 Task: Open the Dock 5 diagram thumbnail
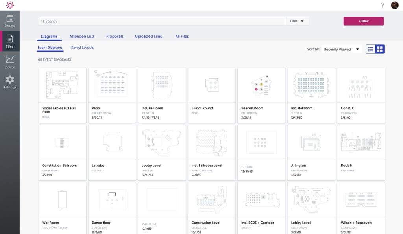pyautogui.click(x=361, y=142)
